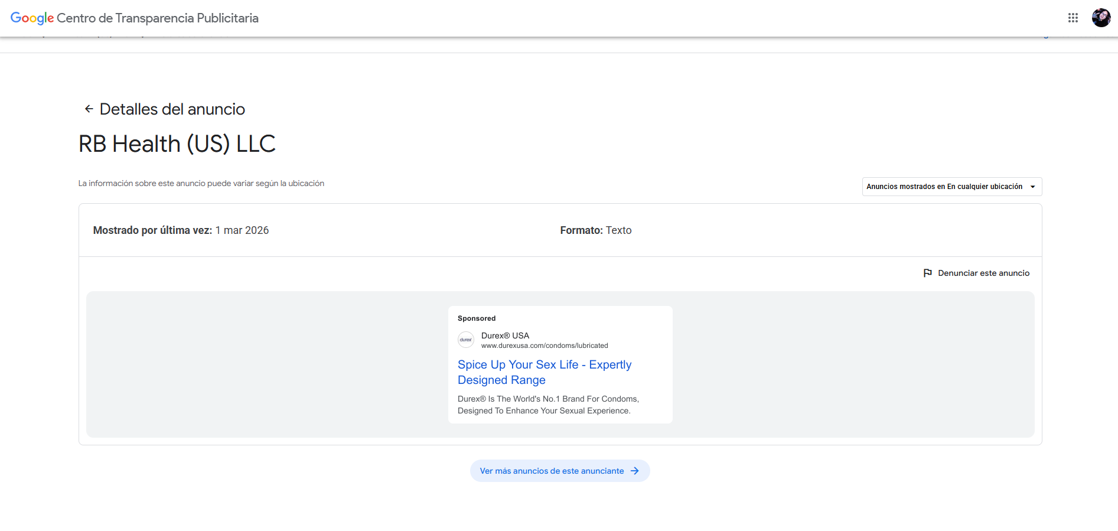Click the ad description text about Durex condoms

pyautogui.click(x=547, y=405)
